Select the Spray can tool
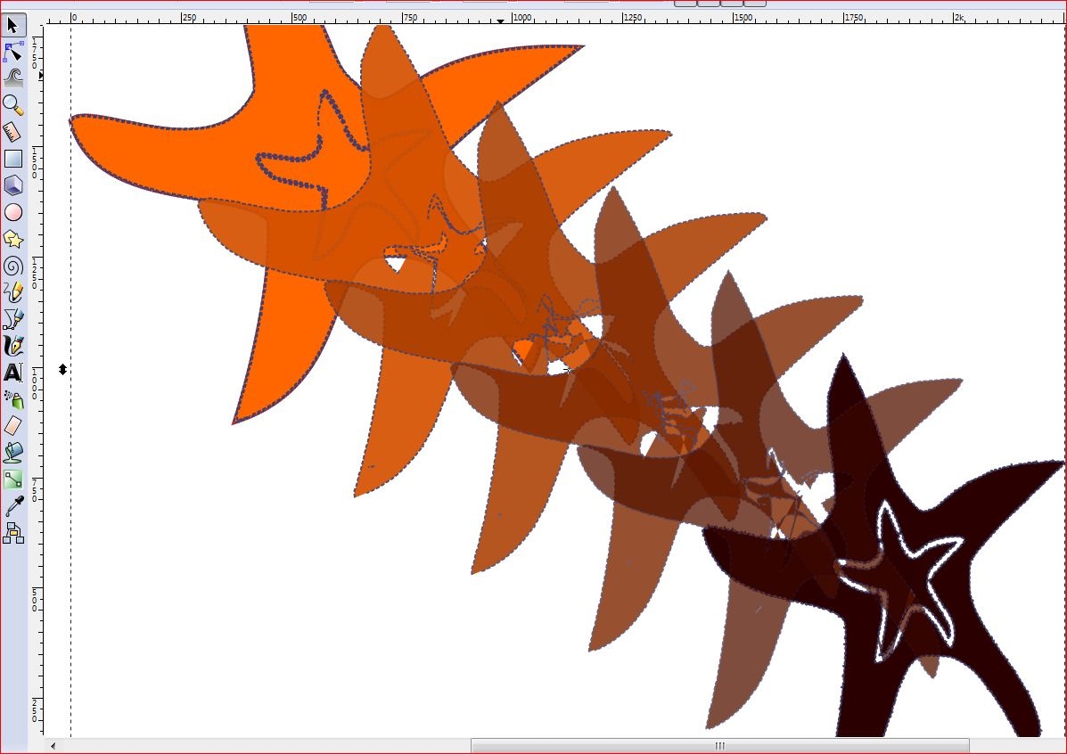Image resolution: width=1067 pixels, height=754 pixels. [13, 398]
